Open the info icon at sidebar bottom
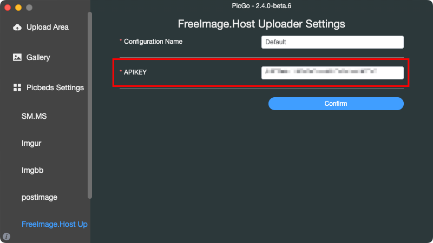Image resolution: width=433 pixels, height=243 pixels. click(6, 237)
